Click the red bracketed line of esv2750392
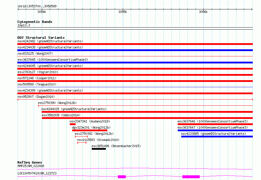Viewport: 261px width, 180px height. click(82, 137)
